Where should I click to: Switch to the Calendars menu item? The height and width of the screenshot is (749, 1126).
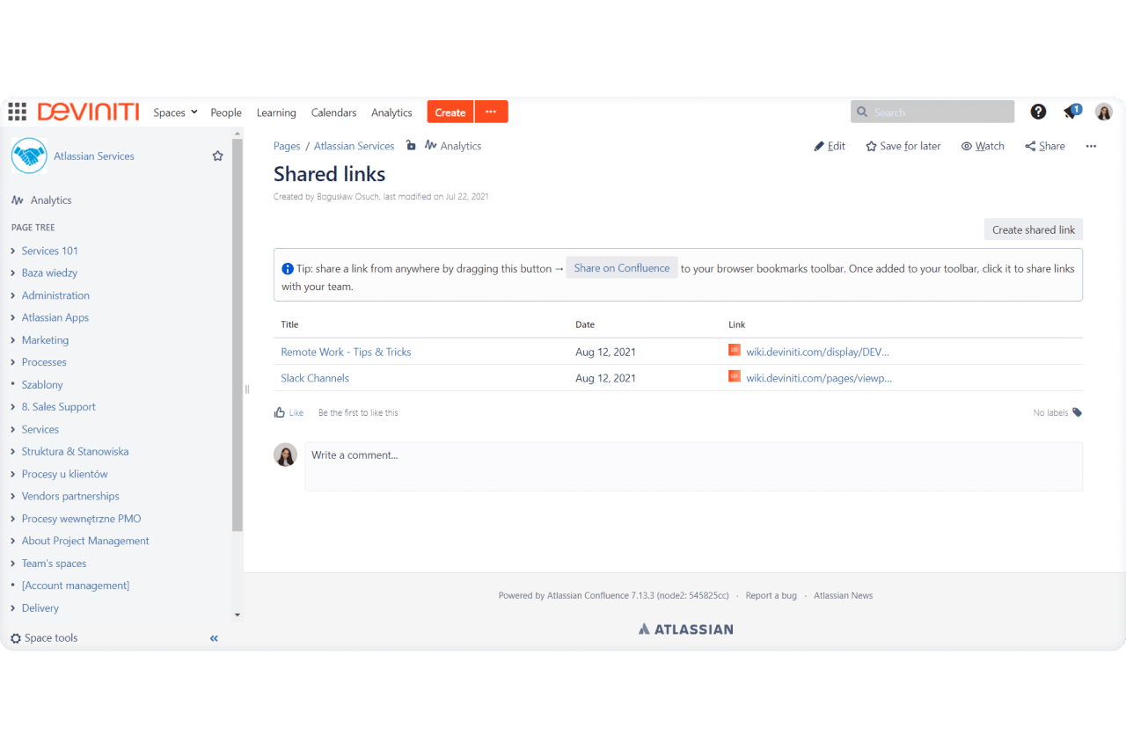point(333,112)
